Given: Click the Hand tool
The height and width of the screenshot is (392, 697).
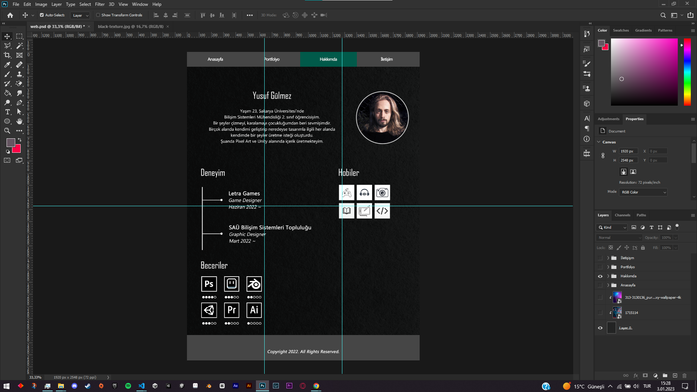Looking at the screenshot, I should click(19, 121).
